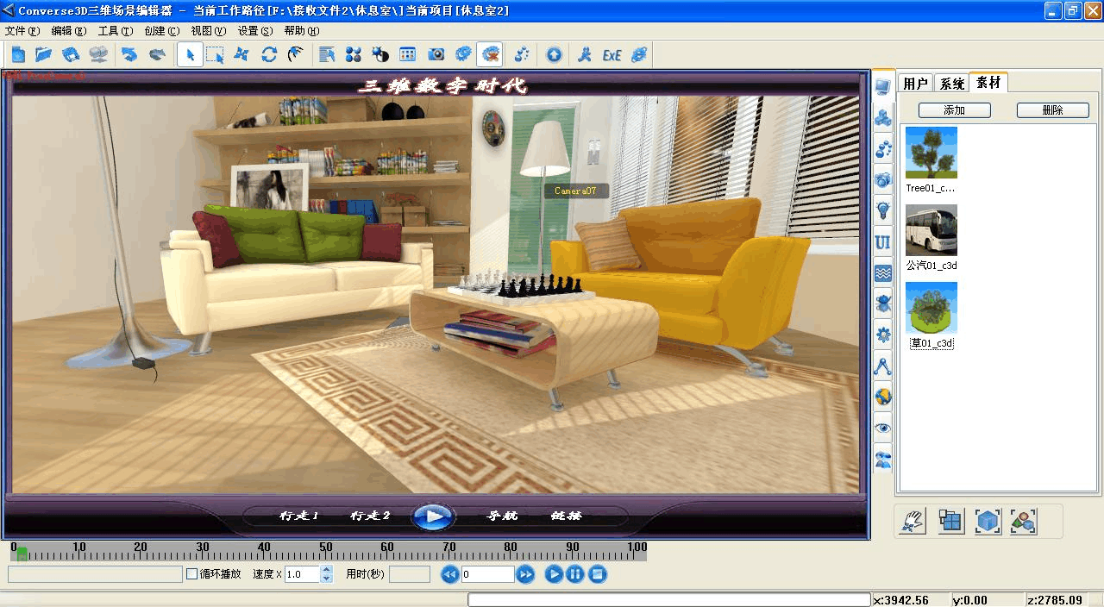Viewport: 1104px width, 607px height.
Task: Click the Redo arrow icon
Action: point(157,54)
